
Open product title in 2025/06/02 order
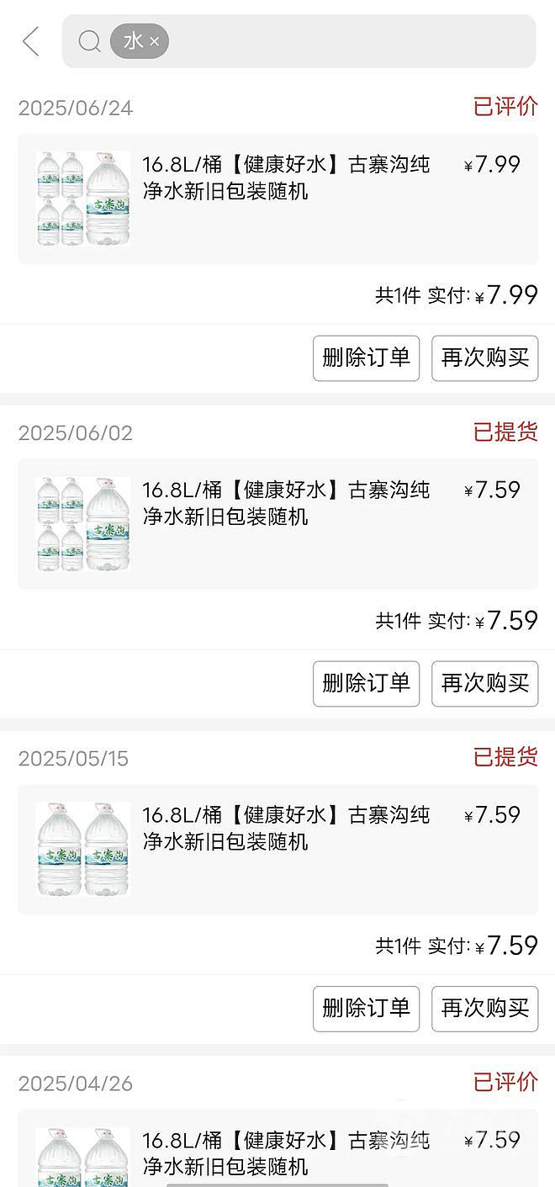click(x=286, y=503)
